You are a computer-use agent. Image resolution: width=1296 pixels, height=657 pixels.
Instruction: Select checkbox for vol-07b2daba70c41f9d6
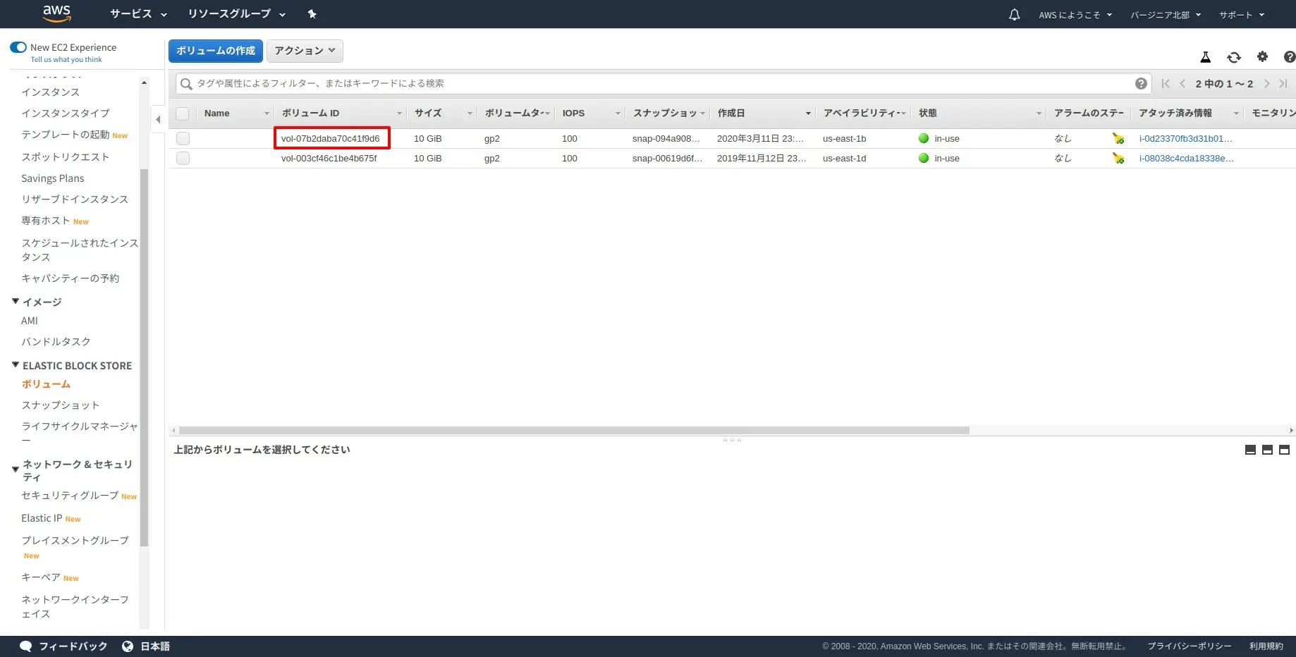tap(183, 138)
